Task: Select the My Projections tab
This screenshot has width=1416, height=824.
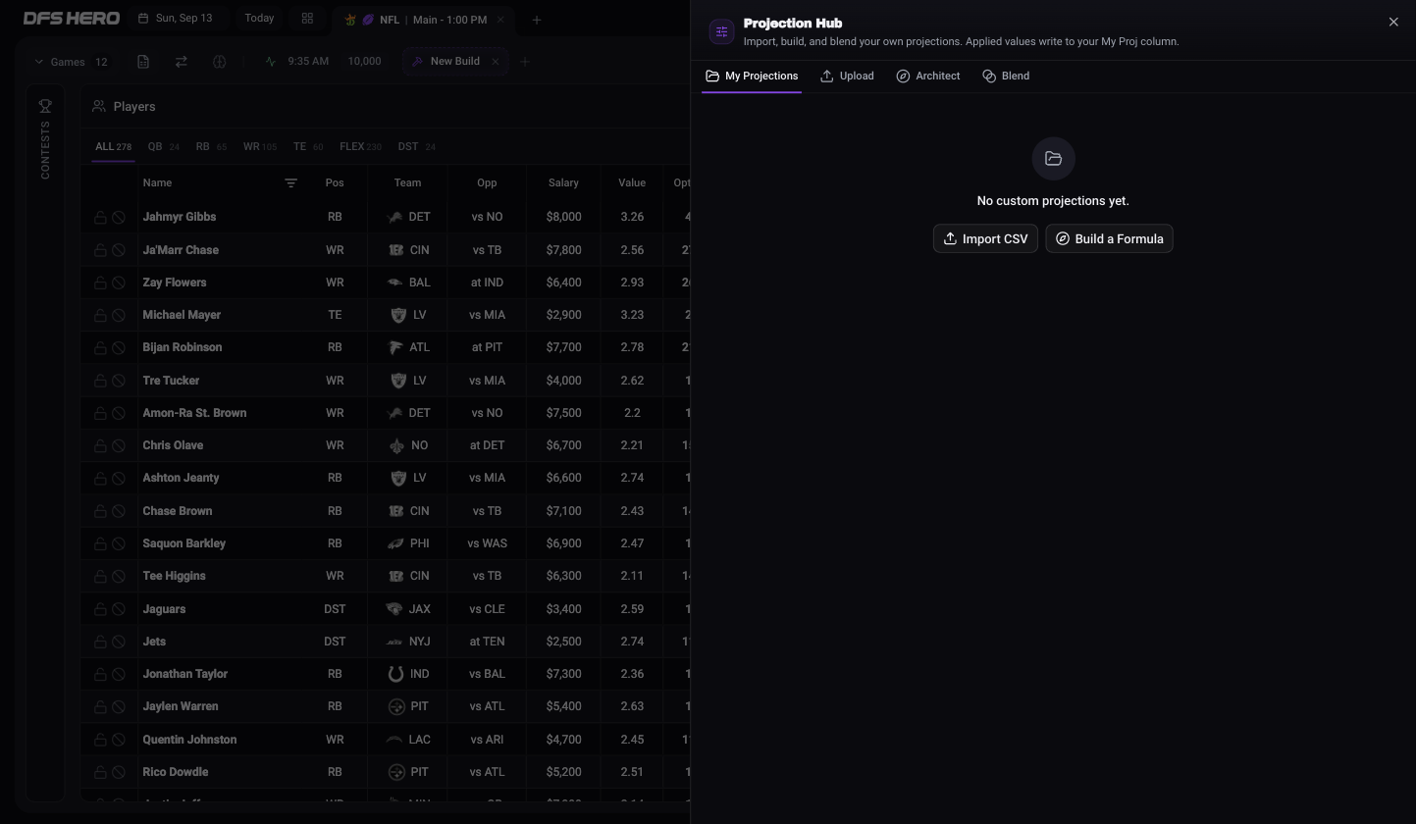Action: click(752, 76)
